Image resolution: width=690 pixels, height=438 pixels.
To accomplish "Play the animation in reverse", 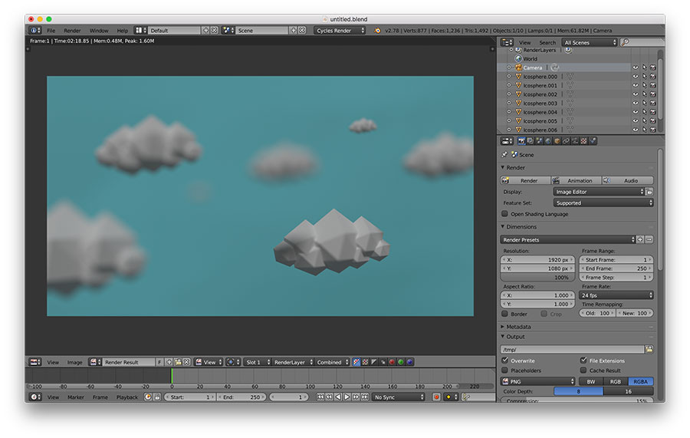I will coord(338,397).
